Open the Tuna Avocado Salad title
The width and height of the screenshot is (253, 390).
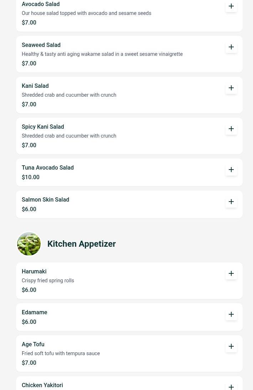click(48, 168)
